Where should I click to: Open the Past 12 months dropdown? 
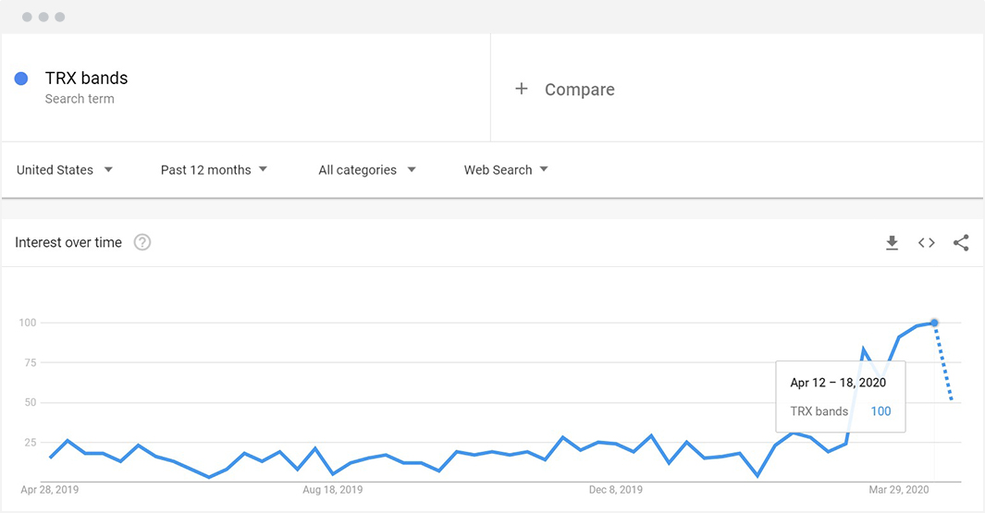click(x=214, y=169)
